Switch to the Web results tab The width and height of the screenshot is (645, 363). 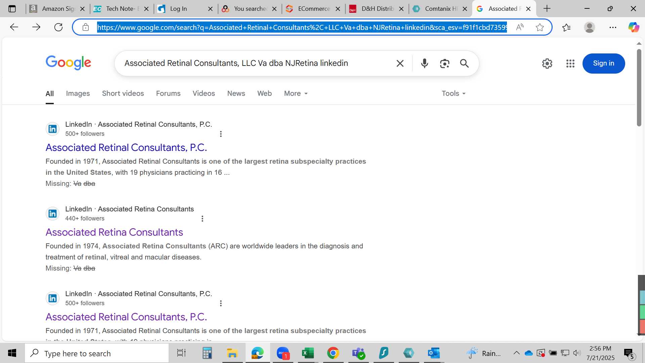tap(264, 93)
